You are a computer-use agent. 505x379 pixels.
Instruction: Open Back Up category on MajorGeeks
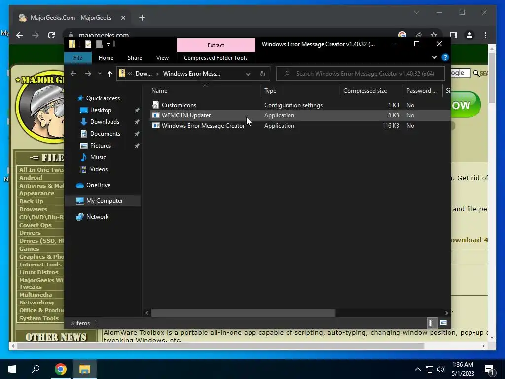tap(31, 201)
